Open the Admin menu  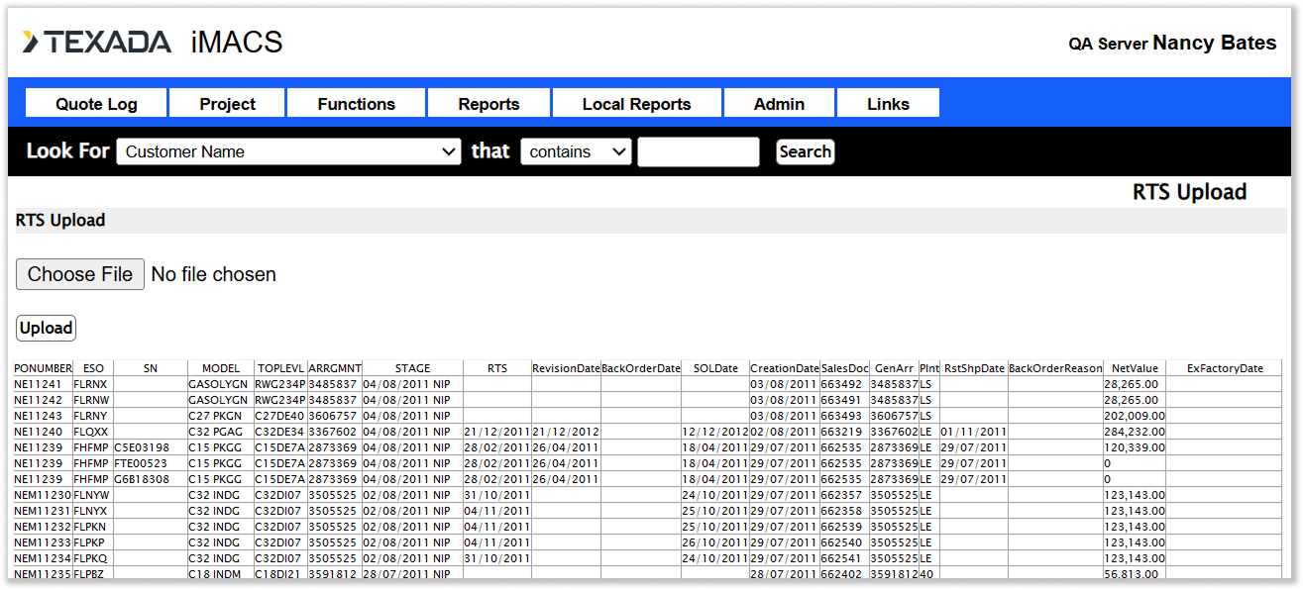pyautogui.click(x=779, y=104)
